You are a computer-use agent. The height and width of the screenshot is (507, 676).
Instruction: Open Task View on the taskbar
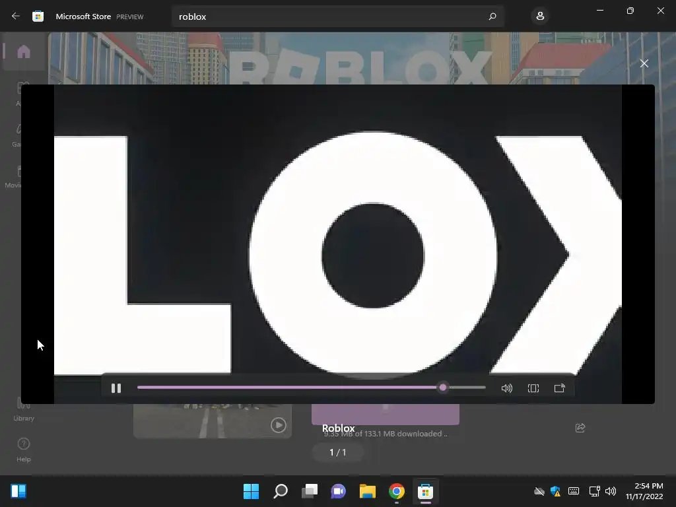pos(310,491)
